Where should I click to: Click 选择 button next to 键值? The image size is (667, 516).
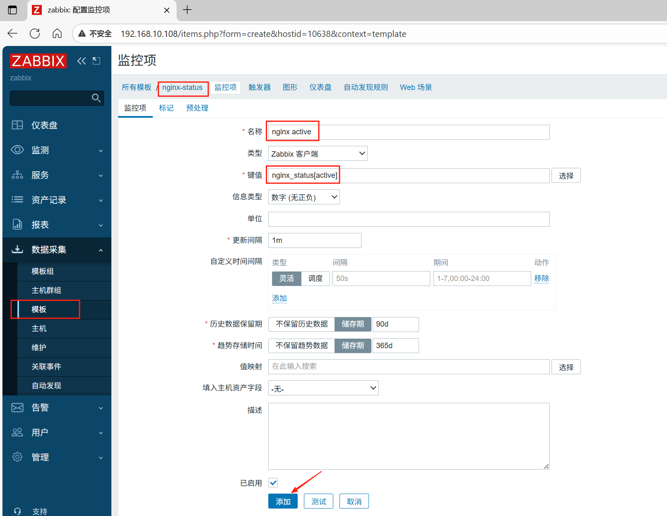566,176
